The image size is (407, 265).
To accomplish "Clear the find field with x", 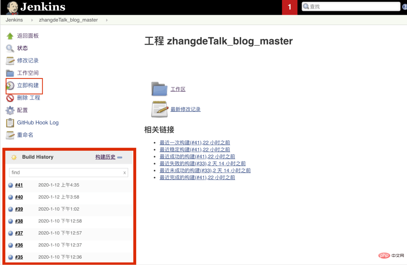I will [125, 173].
